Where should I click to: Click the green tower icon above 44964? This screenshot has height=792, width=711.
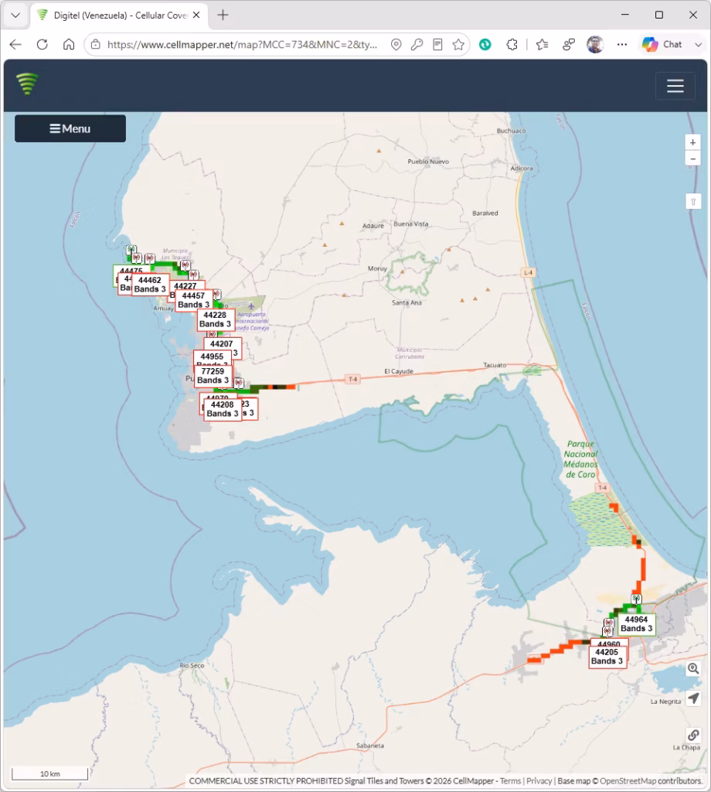637,599
